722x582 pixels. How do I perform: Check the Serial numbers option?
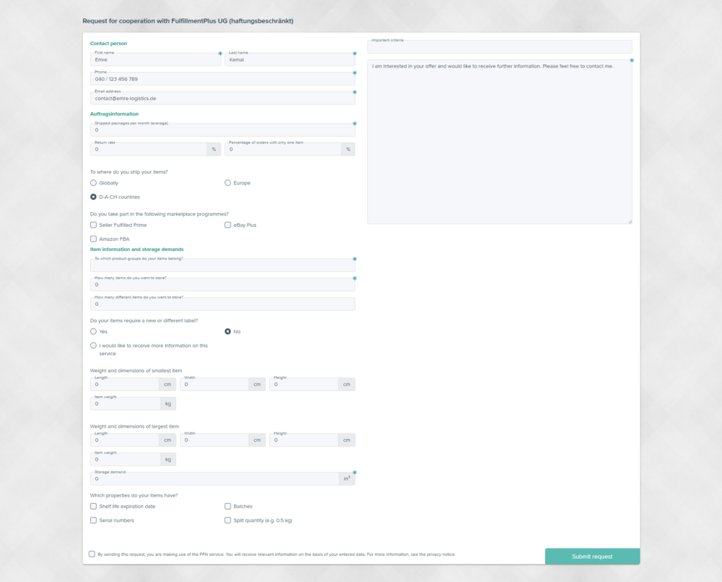point(93,520)
